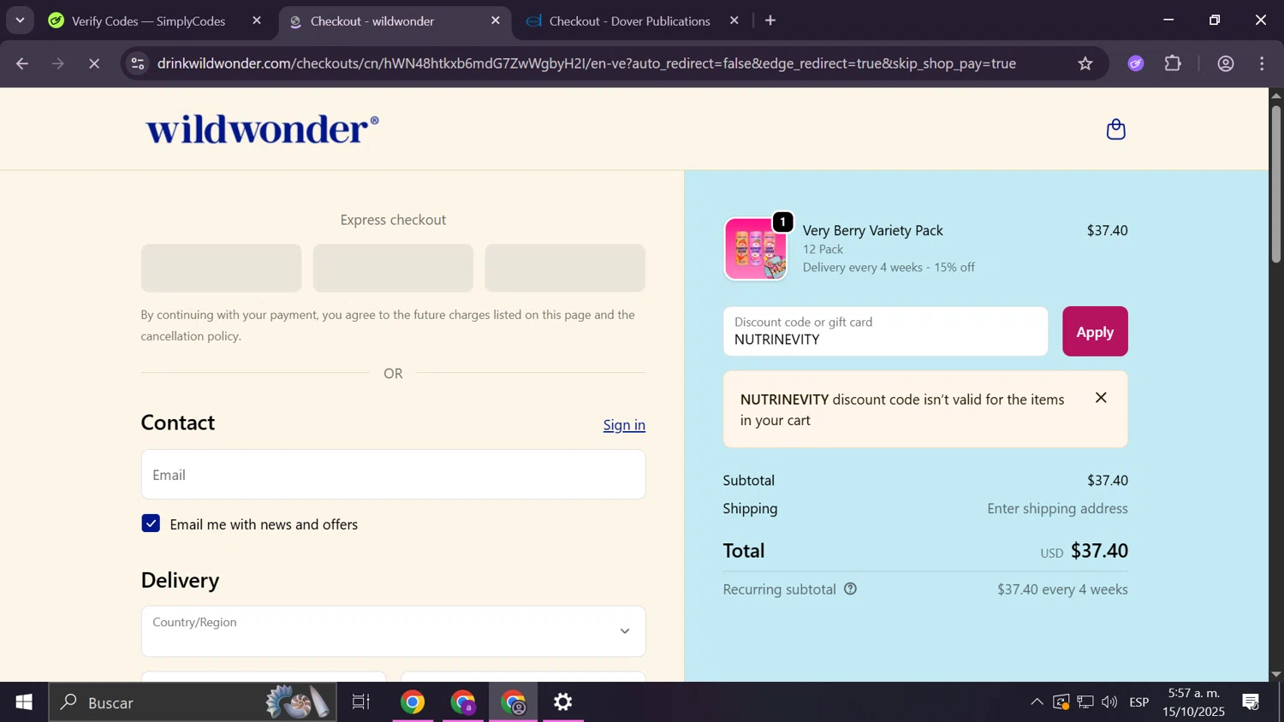Click the discount code or gift card field
1284x722 pixels.
[x=885, y=331]
